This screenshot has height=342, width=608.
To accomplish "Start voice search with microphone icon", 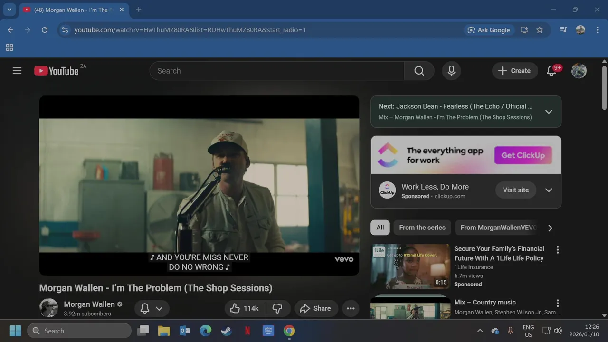I will click(x=451, y=71).
